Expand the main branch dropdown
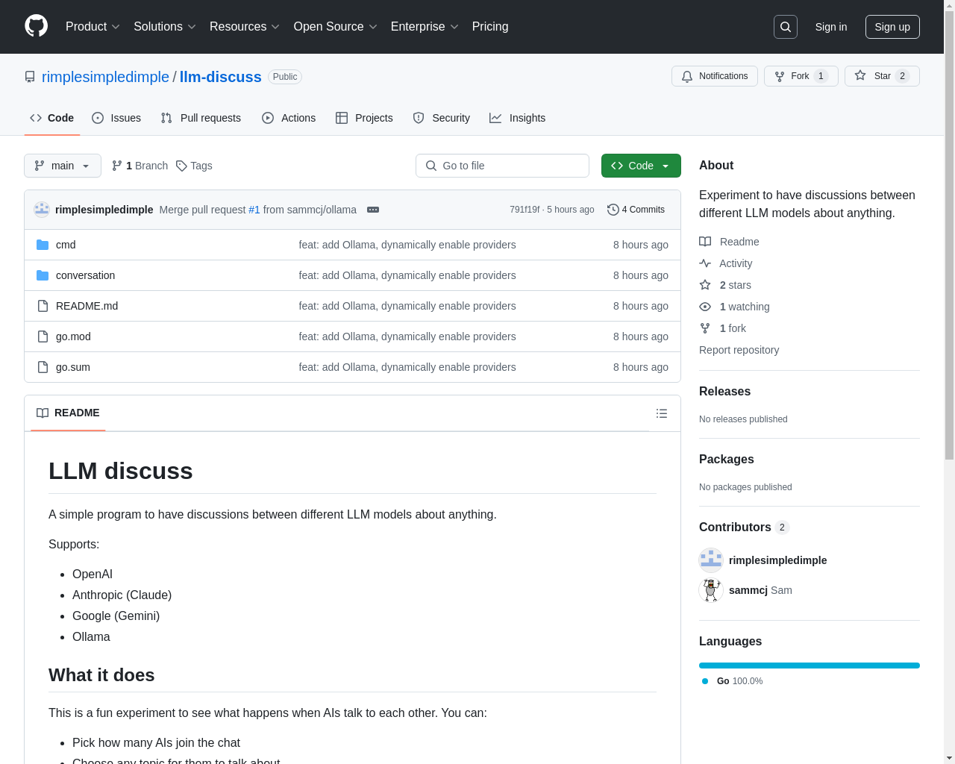Viewport: 955px width, 764px height. pos(63,166)
